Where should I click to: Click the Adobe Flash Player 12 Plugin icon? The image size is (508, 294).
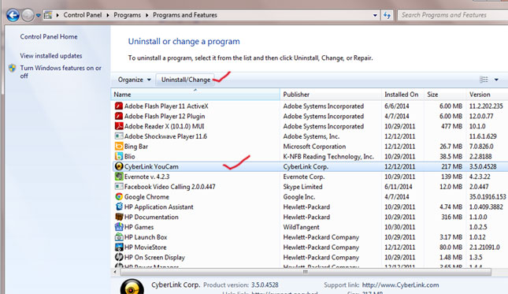(119, 116)
